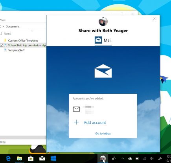Maximize the File Explorer window

pos(122,14)
